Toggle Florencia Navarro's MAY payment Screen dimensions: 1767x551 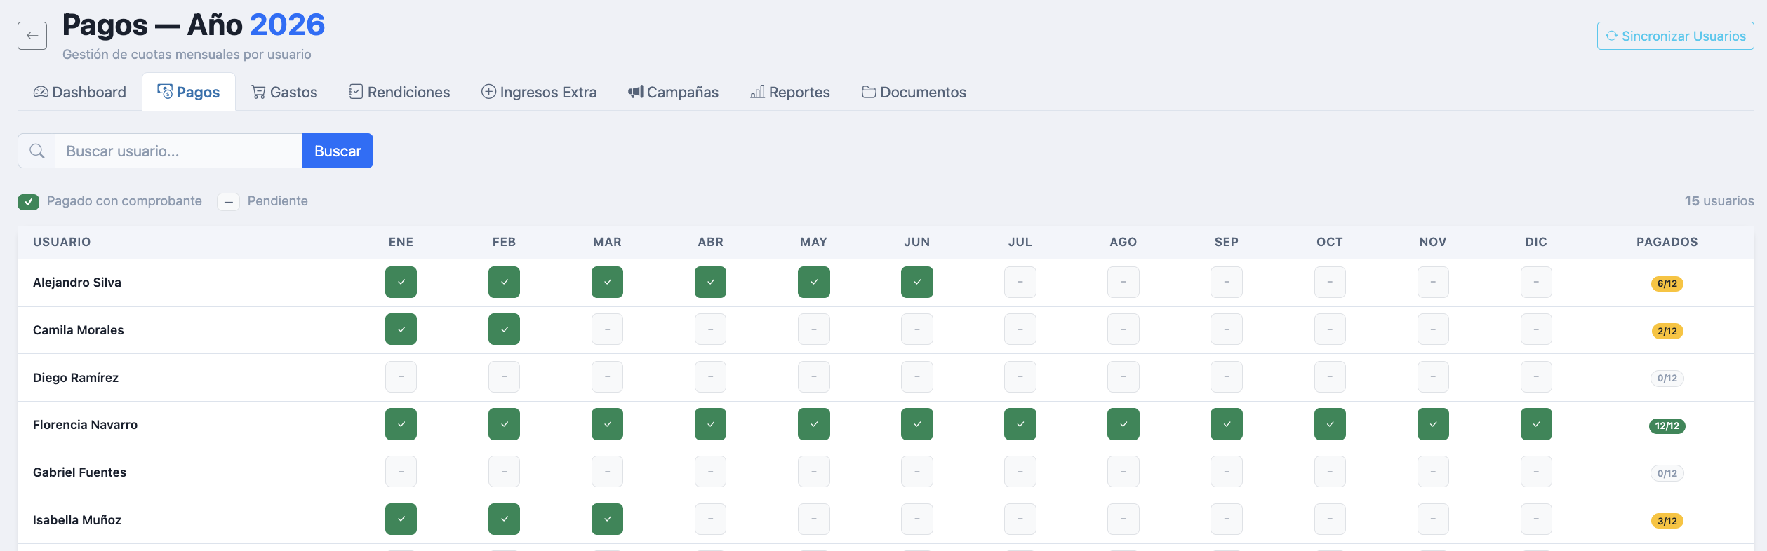[814, 424]
